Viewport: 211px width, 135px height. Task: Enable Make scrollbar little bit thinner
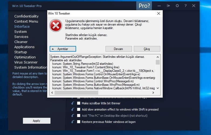(x=79, y=103)
